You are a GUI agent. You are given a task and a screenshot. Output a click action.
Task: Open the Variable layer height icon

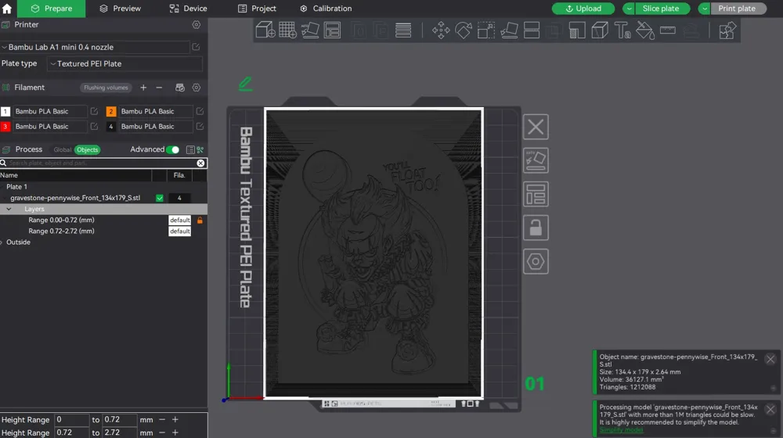[x=403, y=30]
